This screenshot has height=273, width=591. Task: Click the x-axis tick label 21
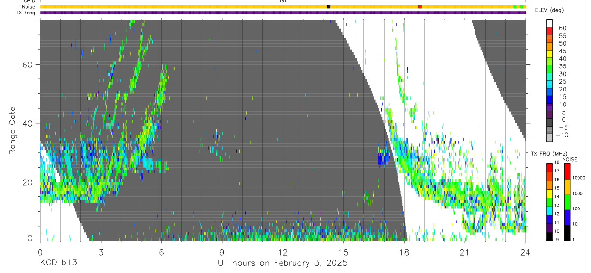tap(464, 252)
